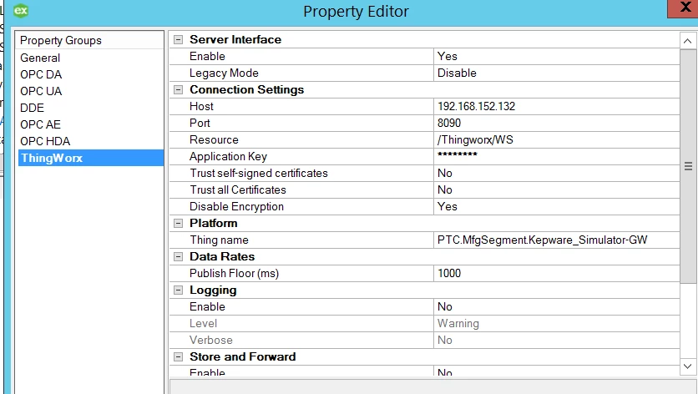Edit the Resource value /Thingworx/WS
Image resolution: width=698 pixels, height=394 pixels.
click(x=556, y=139)
